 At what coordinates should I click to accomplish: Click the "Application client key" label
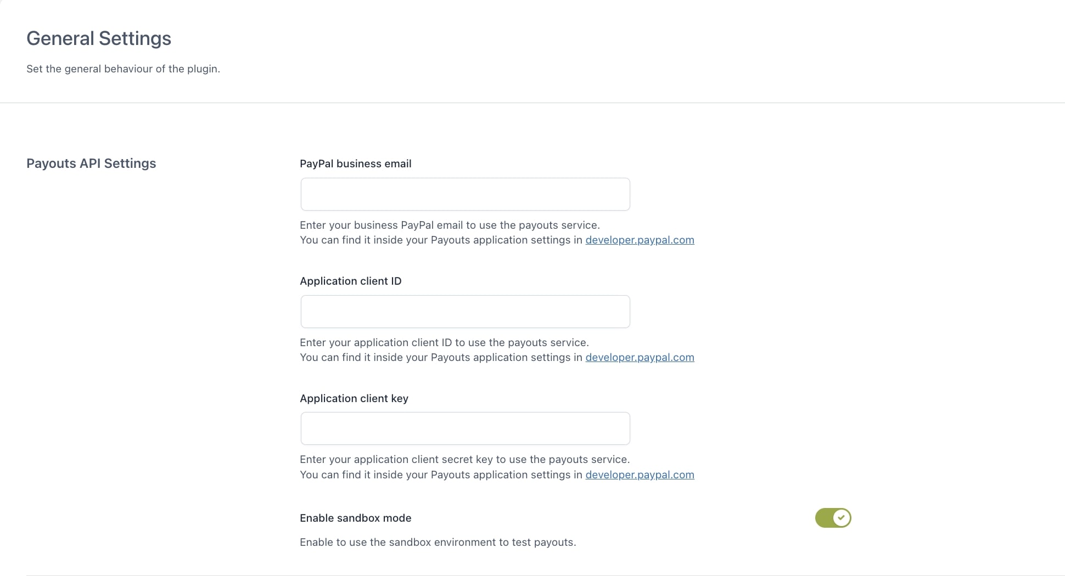(x=354, y=398)
